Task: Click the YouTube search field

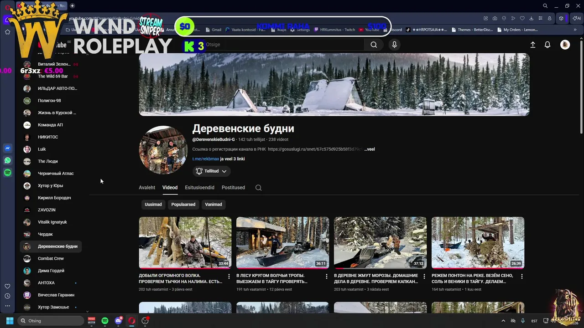Action: coord(283,45)
